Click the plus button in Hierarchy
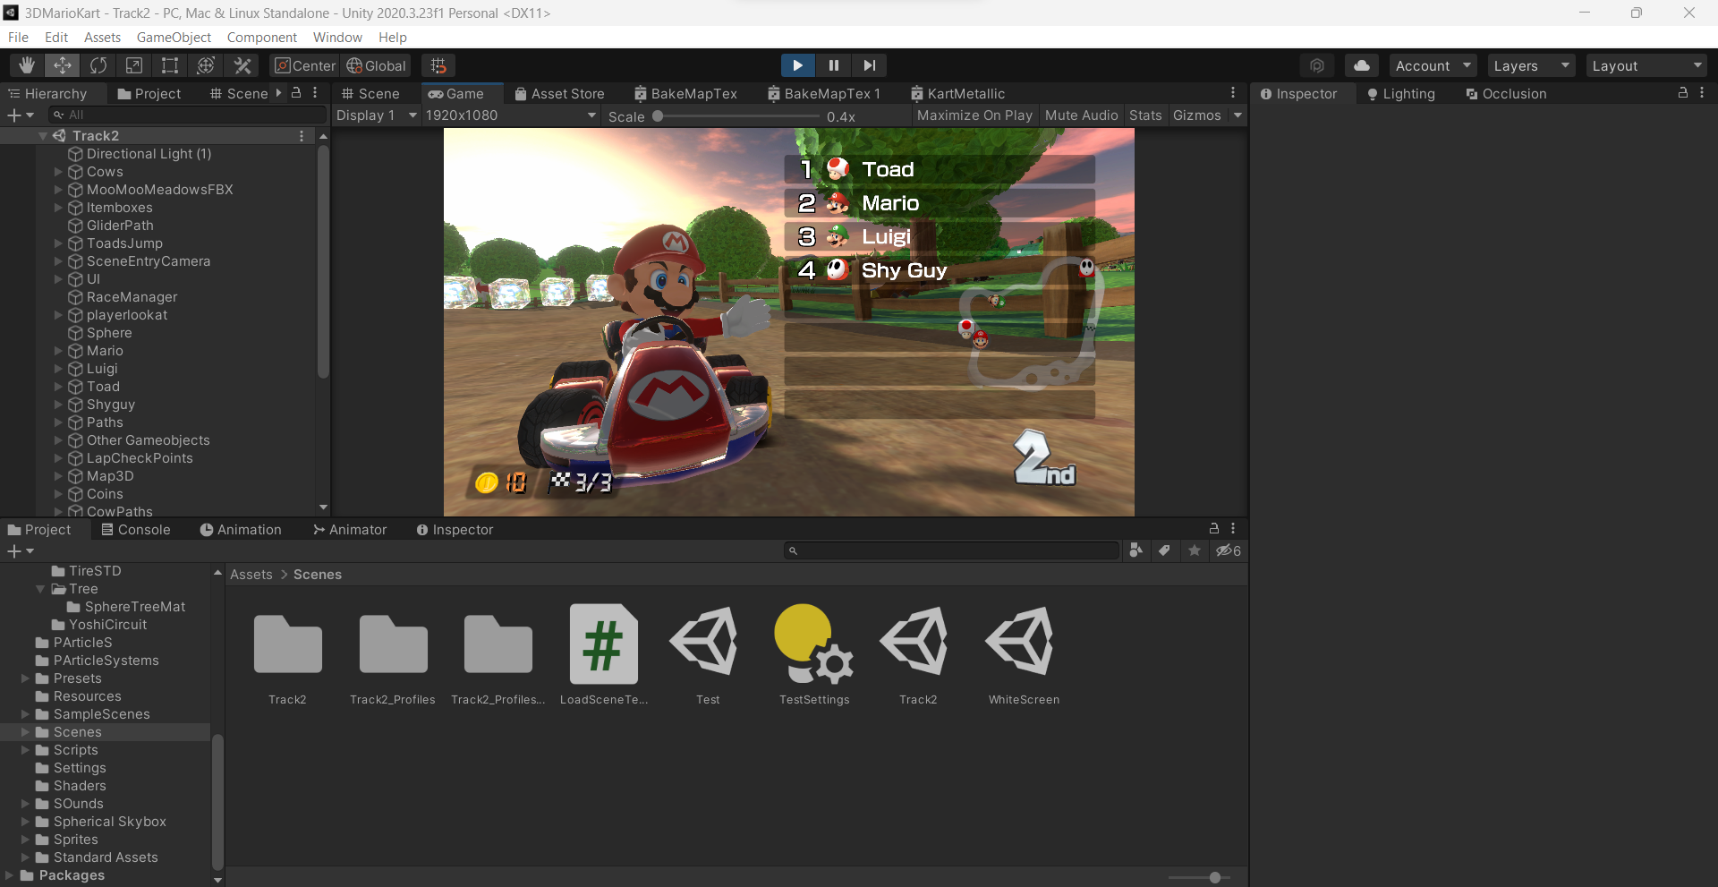1718x887 pixels. [x=20, y=115]
